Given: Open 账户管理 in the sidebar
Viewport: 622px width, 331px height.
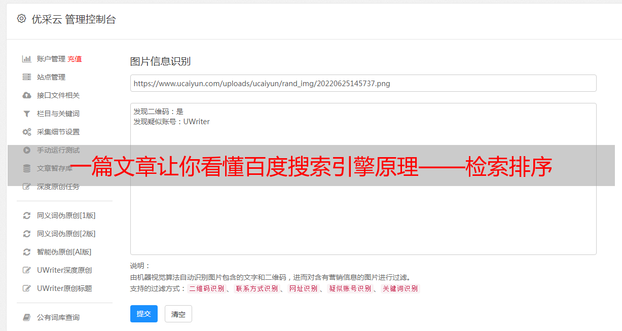Looking at the screenshot, I should coord(51,59).
